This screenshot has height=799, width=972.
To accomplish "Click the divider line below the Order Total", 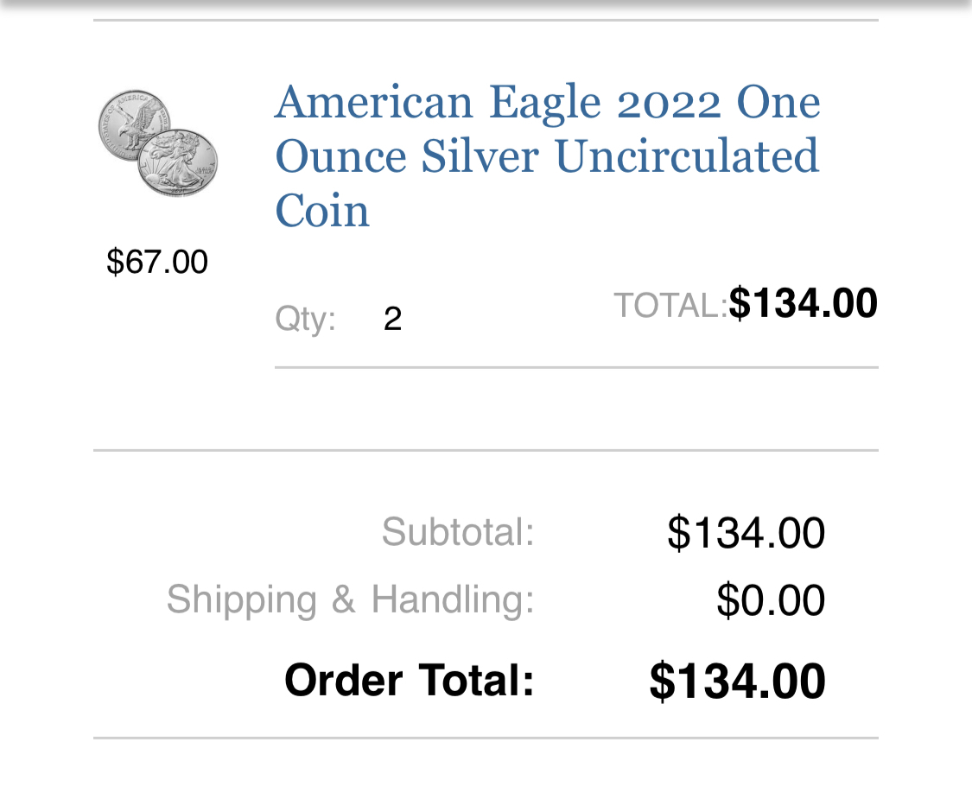I will [x=486, y=739].
